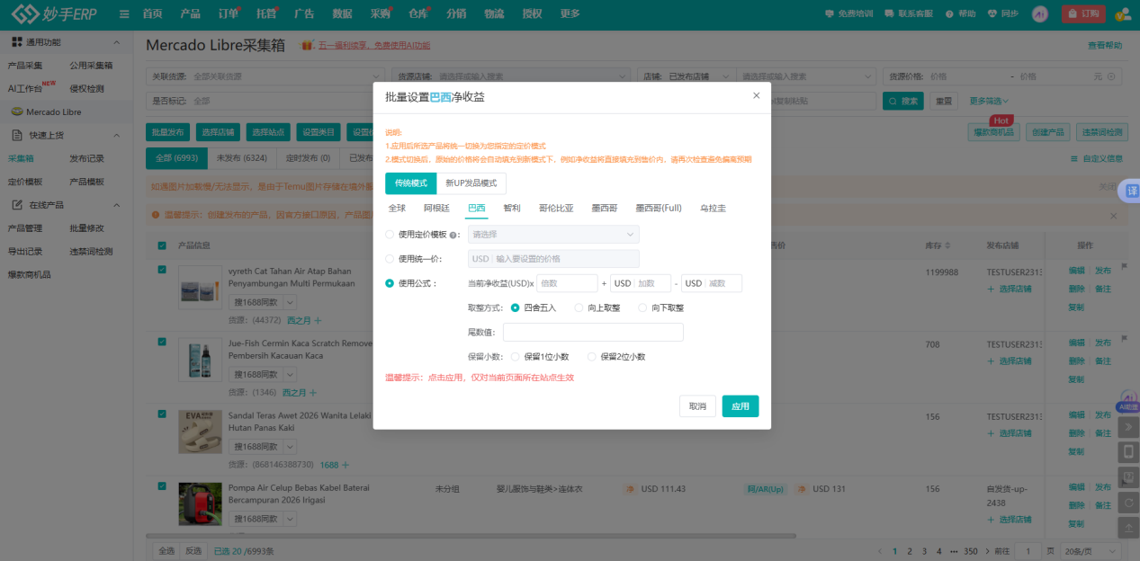Collapse the 在线产品 sidebar section

(116, 205)
